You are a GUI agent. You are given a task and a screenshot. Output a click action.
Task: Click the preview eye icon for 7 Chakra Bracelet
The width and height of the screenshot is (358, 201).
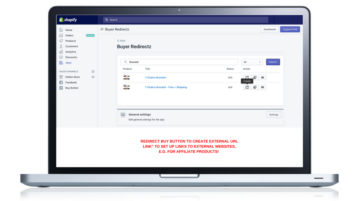[262, 77]
